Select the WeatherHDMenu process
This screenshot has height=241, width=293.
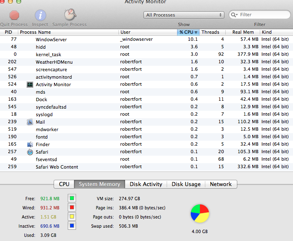click(x=146, y=62)
